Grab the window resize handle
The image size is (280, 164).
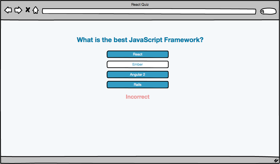pyautogui.click(x=276, y=160)
